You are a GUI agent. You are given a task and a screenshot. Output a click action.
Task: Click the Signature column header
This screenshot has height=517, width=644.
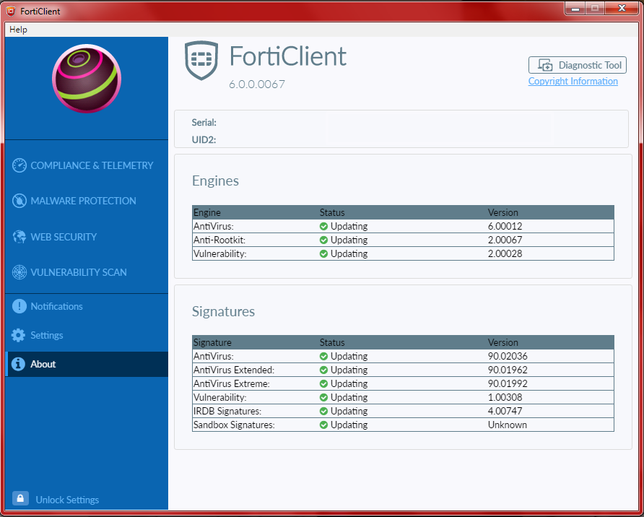(x=212, y=342)
